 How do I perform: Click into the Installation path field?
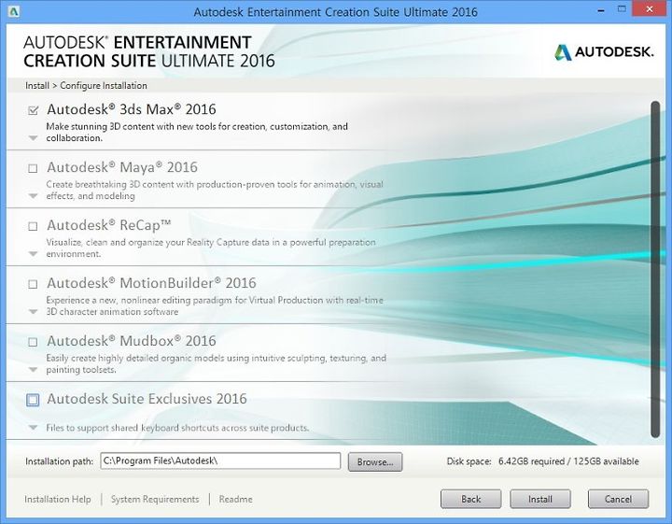coord(220,461)
